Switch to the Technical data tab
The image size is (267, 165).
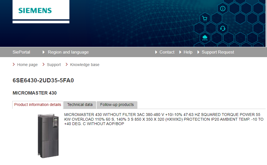coord(80,105)
